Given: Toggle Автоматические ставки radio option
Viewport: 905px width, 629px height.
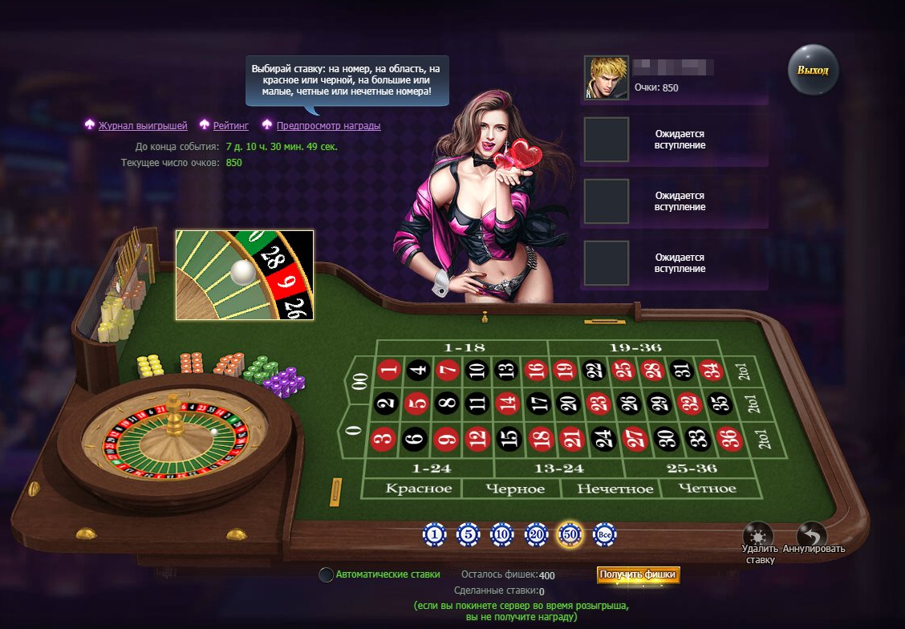Looking at the screenshot, I should (x=326, y=574).
